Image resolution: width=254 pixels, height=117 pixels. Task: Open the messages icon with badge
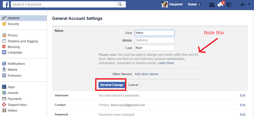click(220, 4)
